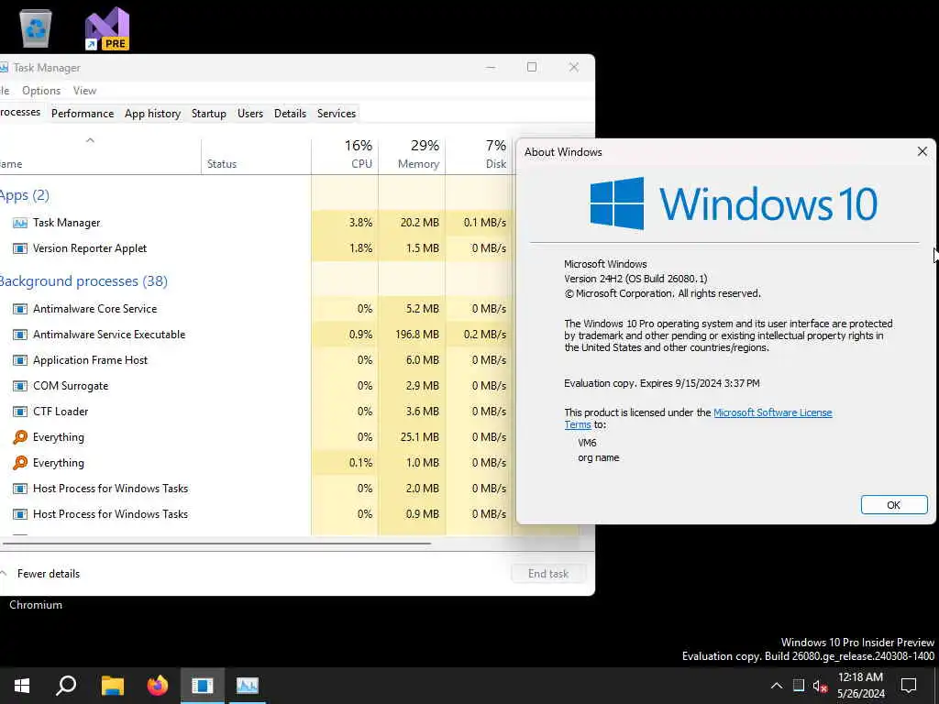
Task: Click the horizontal scrollbar in Task Manager
Action: [x=216, y=544]
